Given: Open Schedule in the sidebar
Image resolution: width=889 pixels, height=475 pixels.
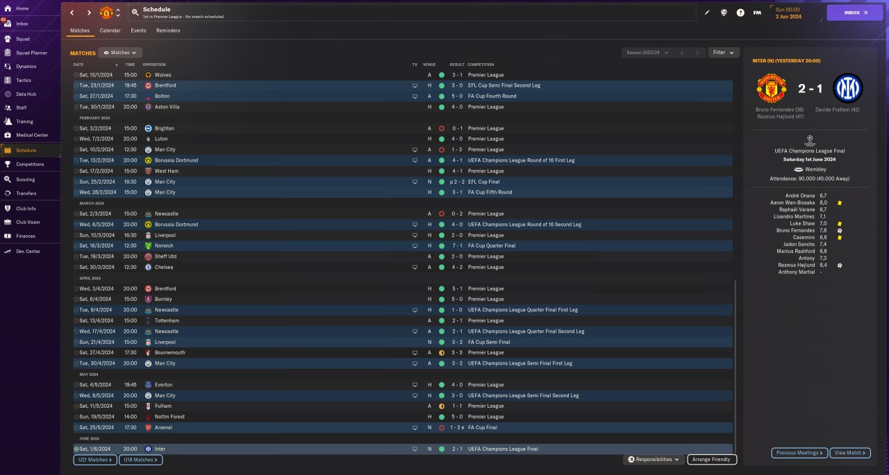Looking at the screenshot, I should 30,150.
